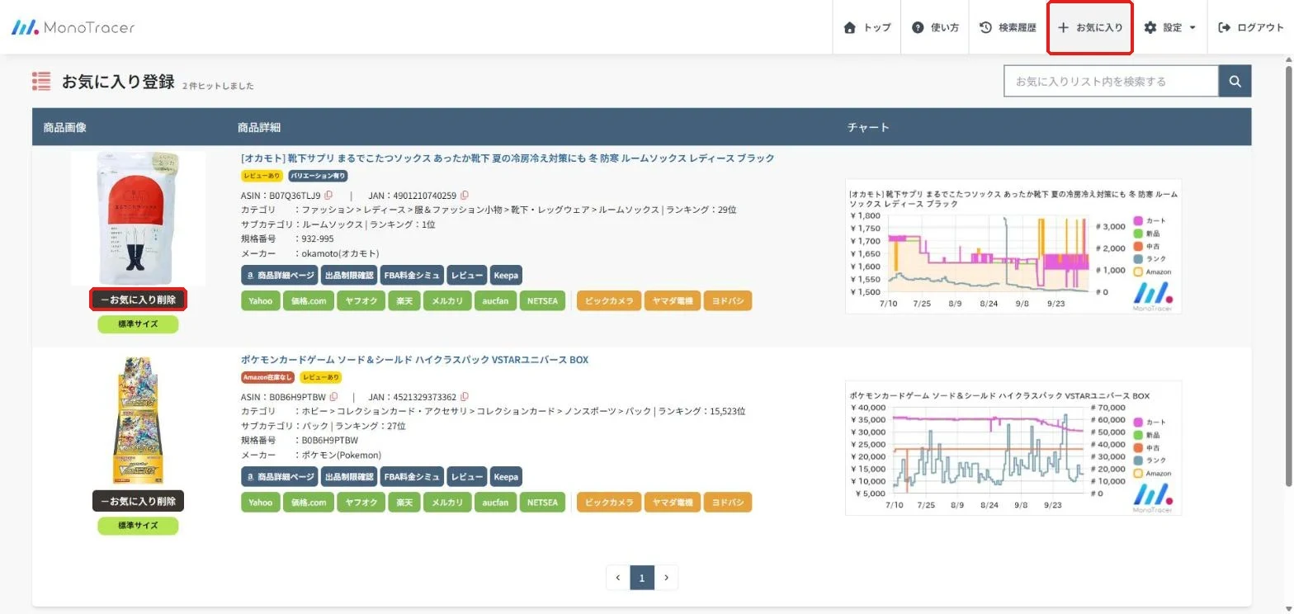Remove Pokemon card box from favorites
The image size is (1294, 614).
(138, 501)
